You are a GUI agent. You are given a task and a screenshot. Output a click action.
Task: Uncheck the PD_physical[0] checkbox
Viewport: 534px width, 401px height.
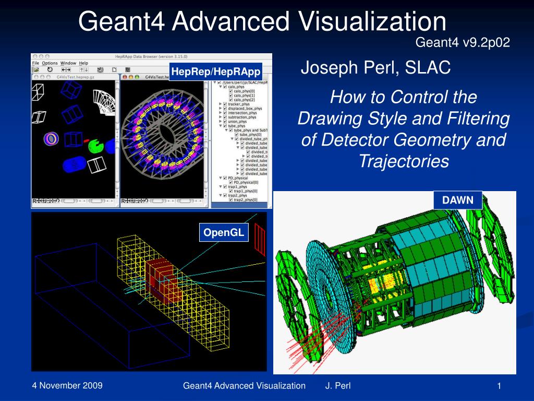point(231,182)
